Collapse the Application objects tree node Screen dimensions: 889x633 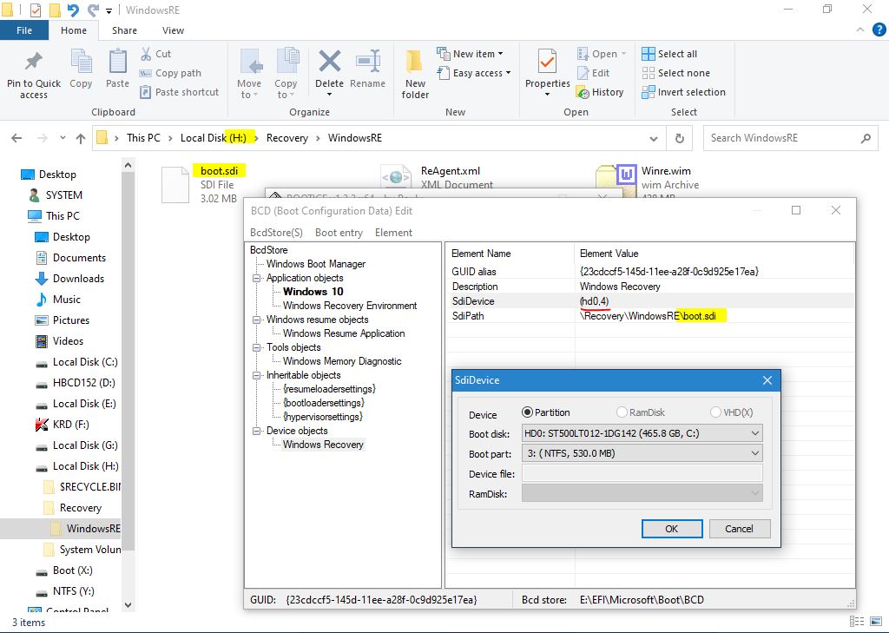257,278
